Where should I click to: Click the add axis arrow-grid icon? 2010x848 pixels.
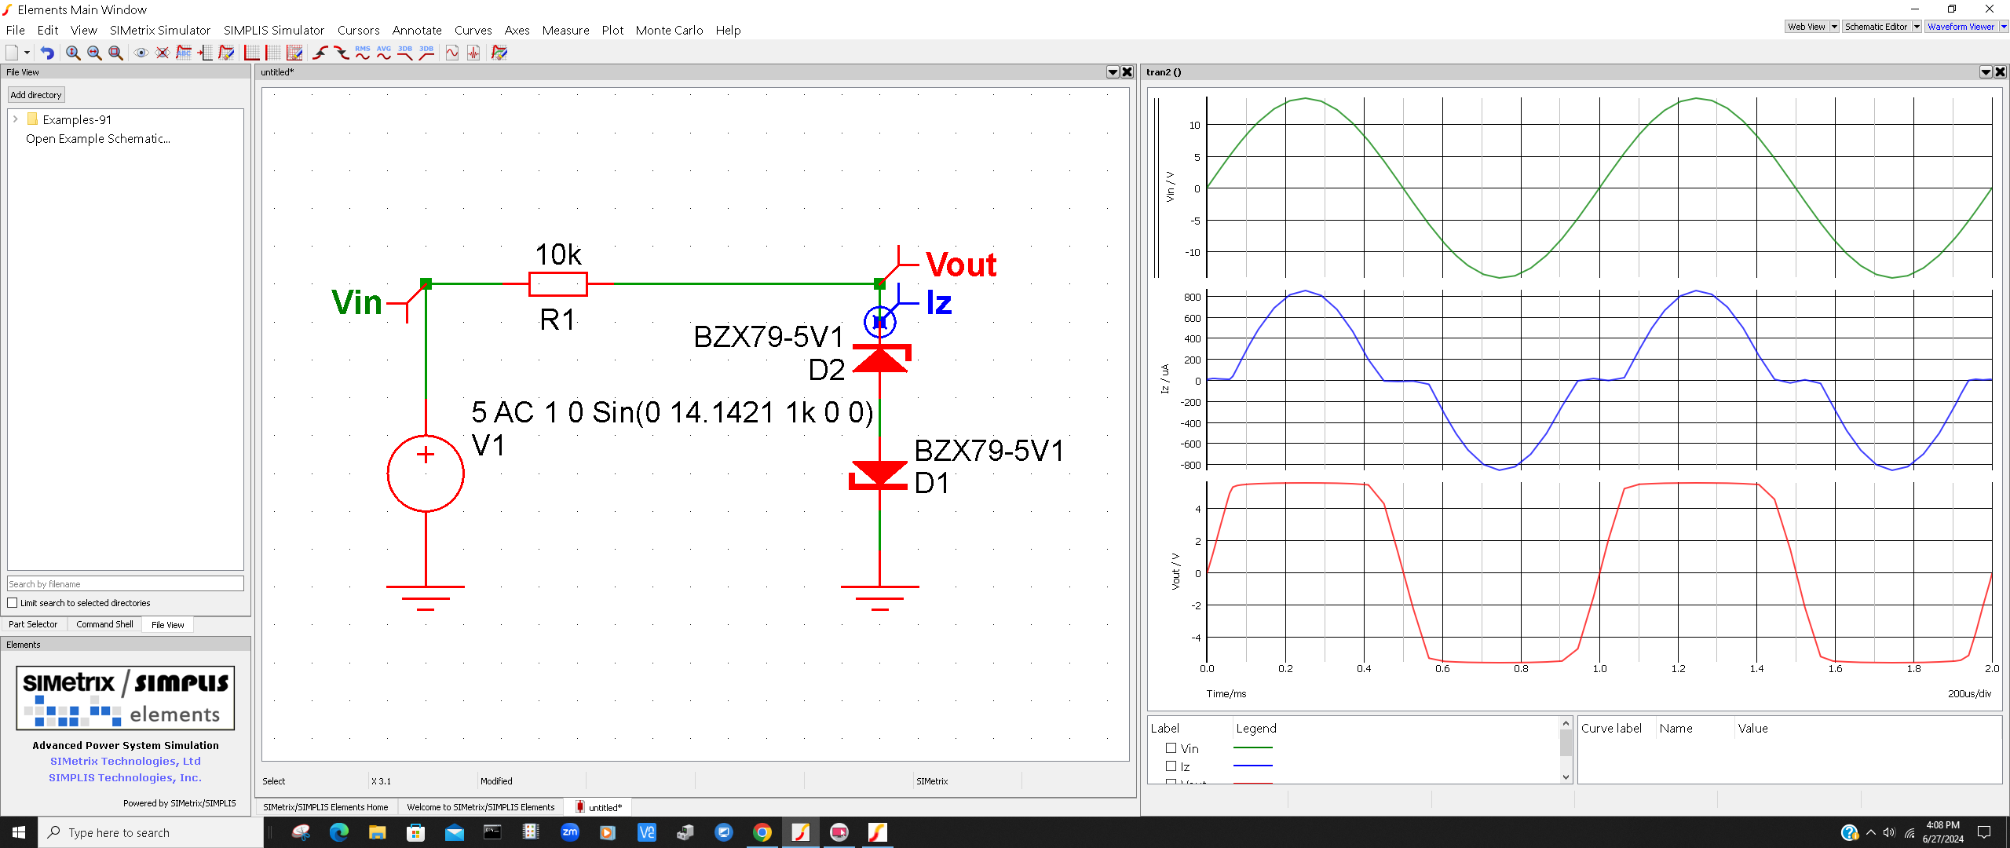[x=205, y=53]
